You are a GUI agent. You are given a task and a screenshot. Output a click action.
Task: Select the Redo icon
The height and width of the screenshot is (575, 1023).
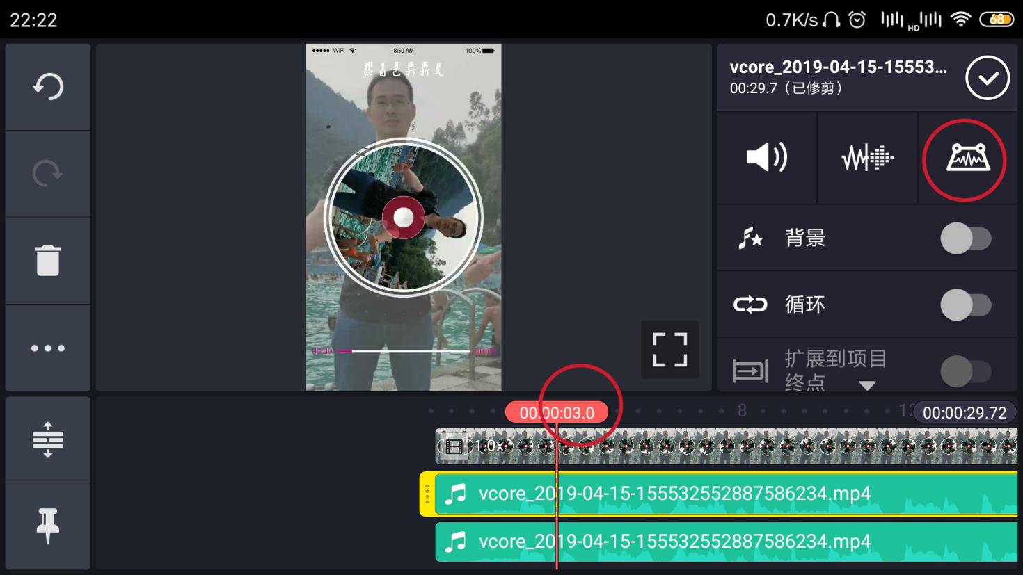47,173
